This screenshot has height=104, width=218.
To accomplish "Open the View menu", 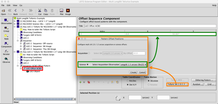I will pos(15,5).
